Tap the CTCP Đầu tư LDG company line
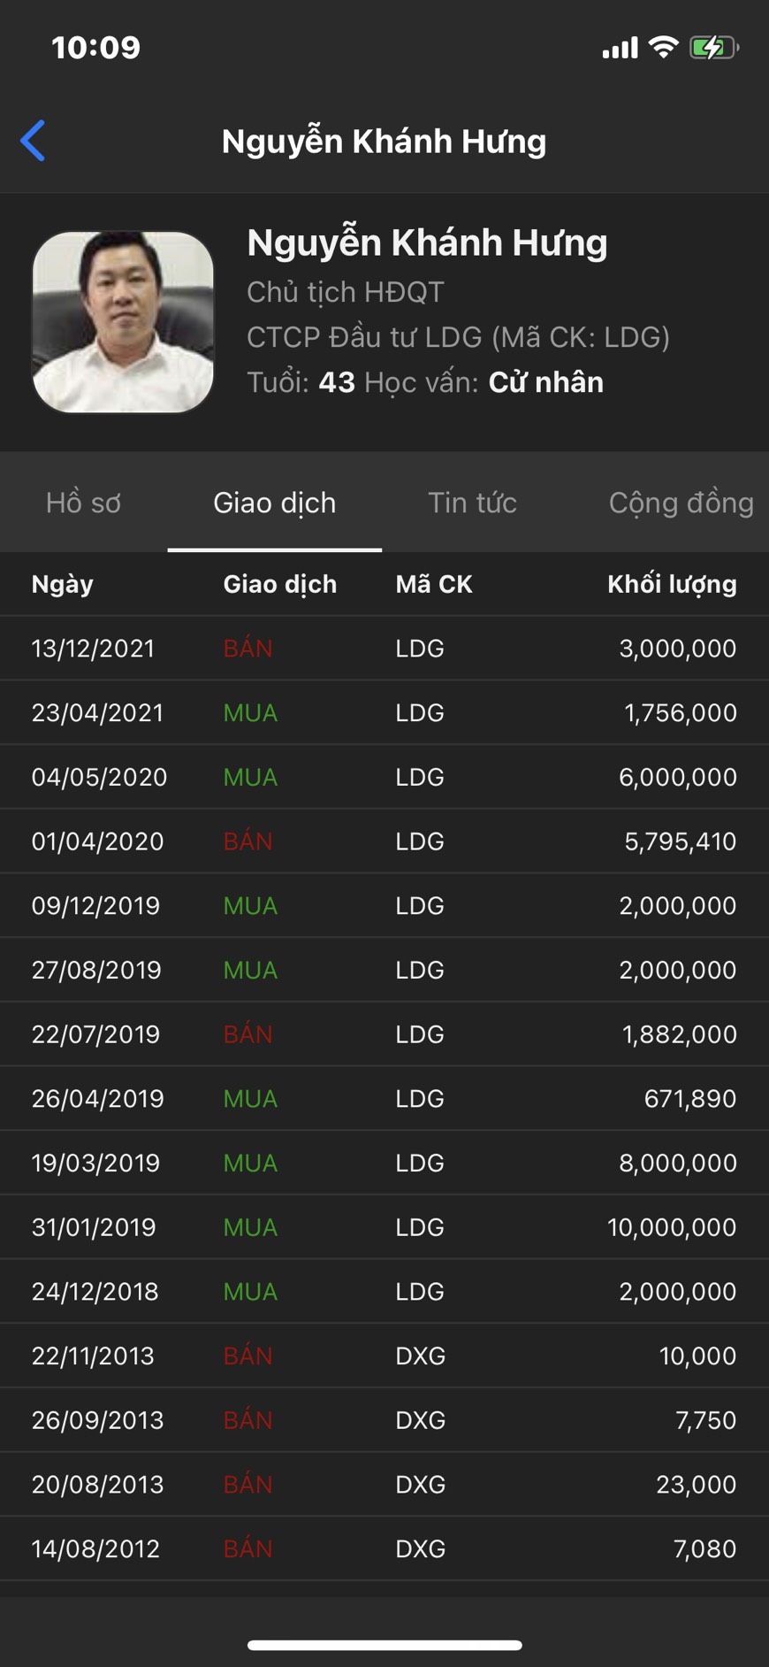 (458, 337)
